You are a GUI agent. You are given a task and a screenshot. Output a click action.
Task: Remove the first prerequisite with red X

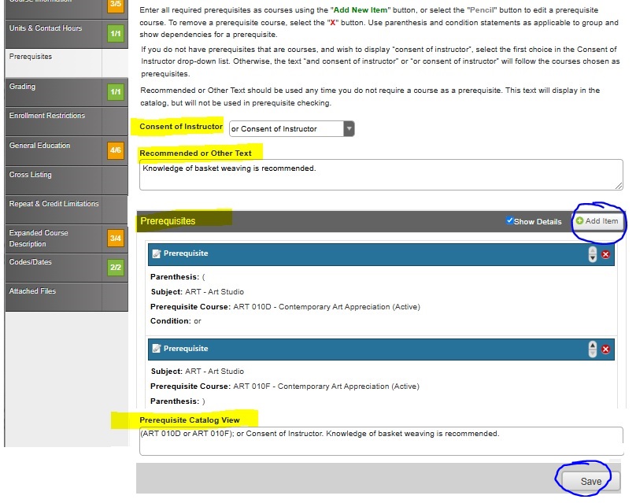pyautogui.click(x=605, y=254)
